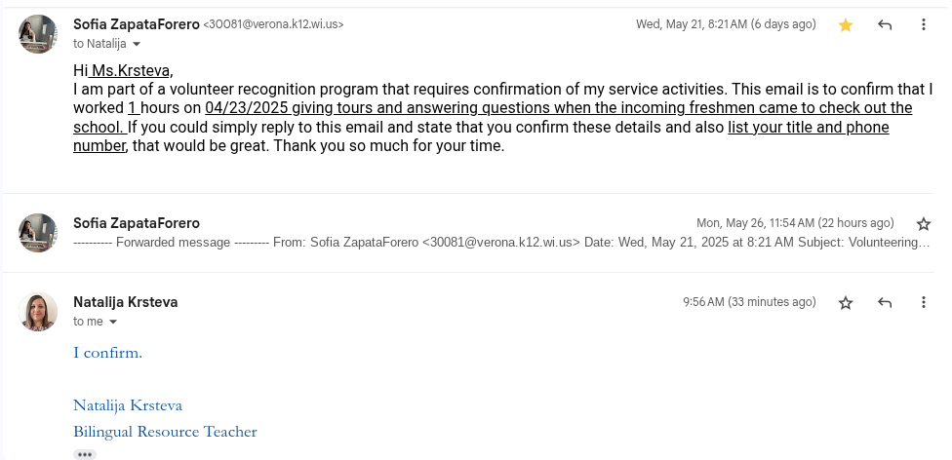
Task: Click Sofia's avatar on first message
Action: point(38,34)
